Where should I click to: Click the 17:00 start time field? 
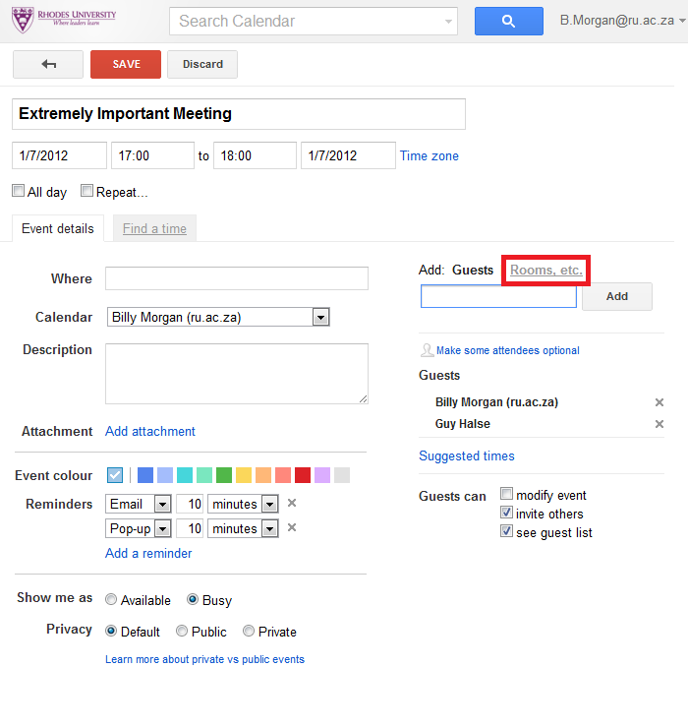(x=152, y=155)
